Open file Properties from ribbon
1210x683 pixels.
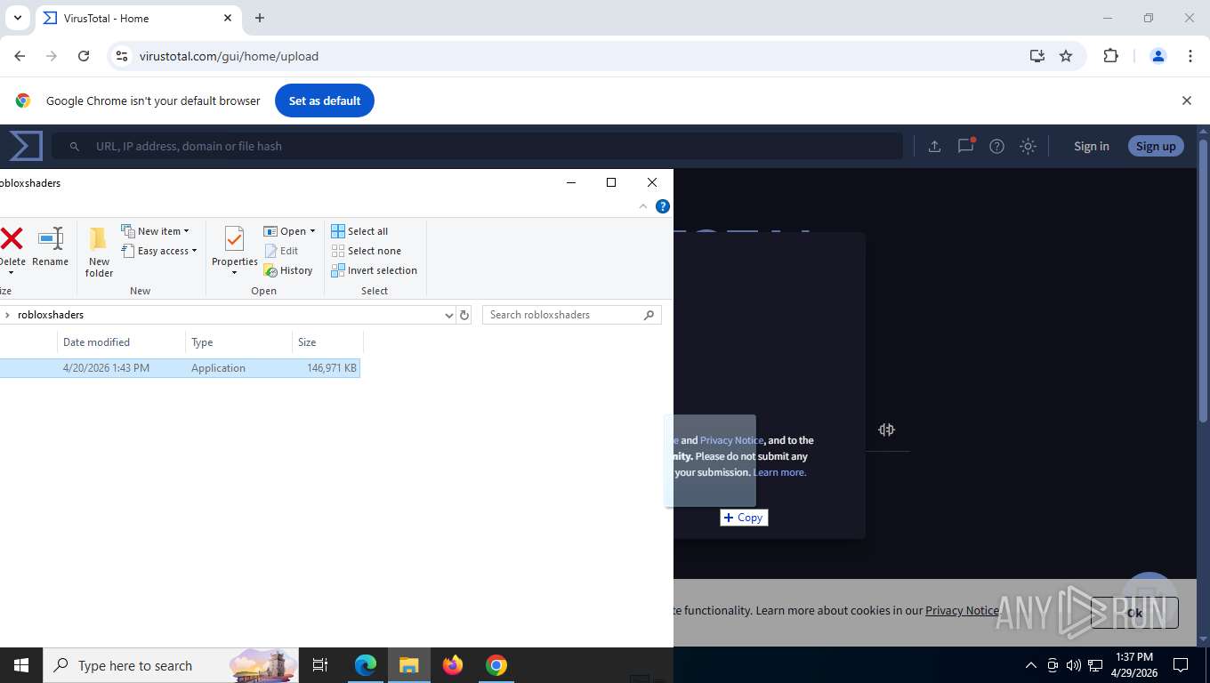[x=235, y=245]
